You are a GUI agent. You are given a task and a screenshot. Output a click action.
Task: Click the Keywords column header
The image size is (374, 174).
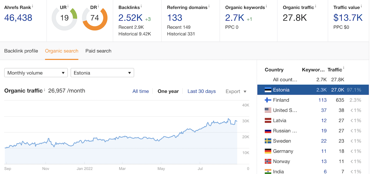(313, 70)
